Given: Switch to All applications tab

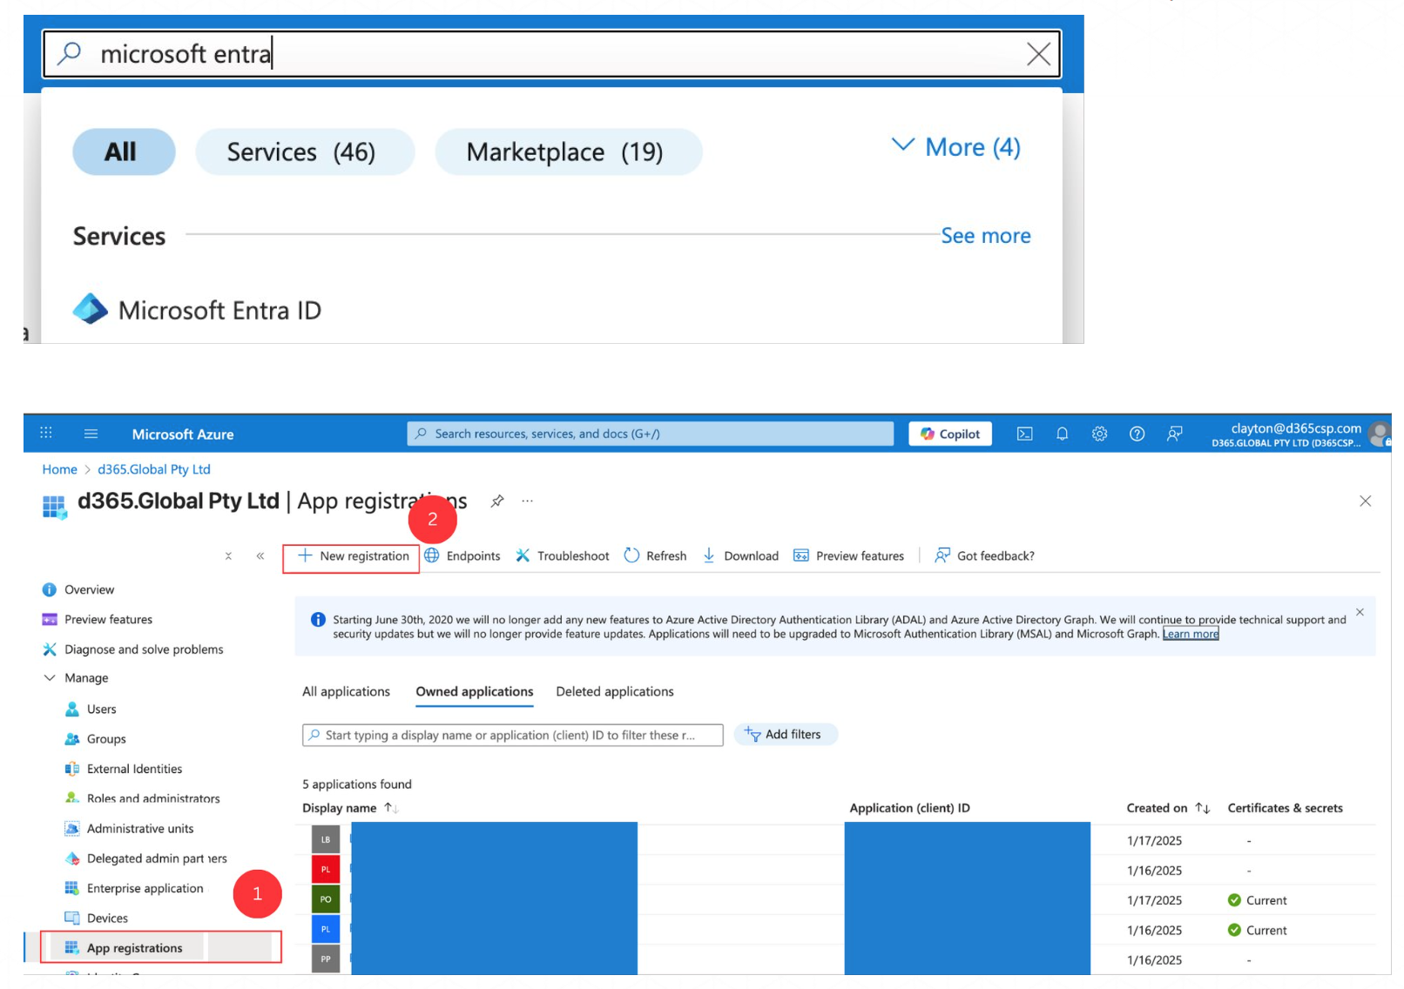Looking at the screenshot, I should 346,691.
